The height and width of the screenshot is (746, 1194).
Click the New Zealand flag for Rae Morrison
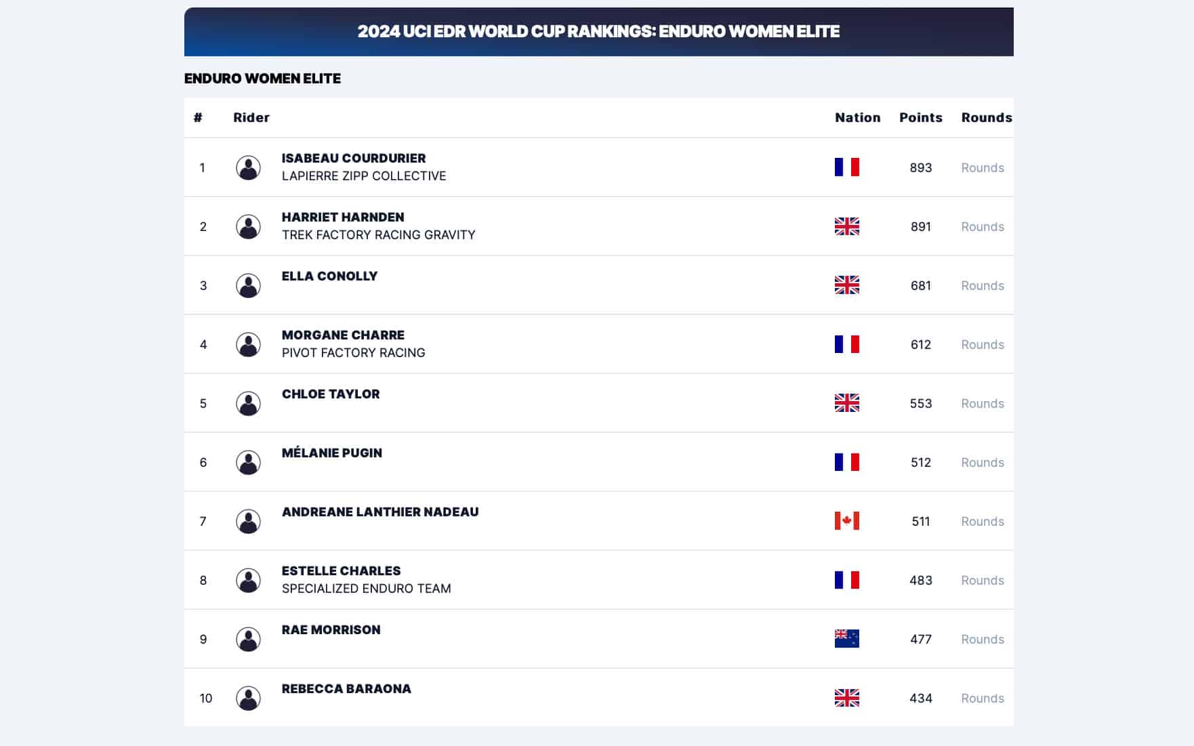click(x=846, y=639)
